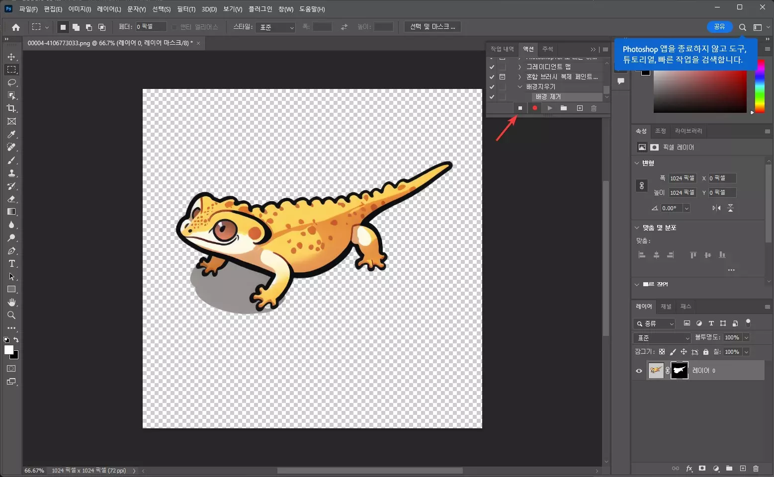Select the Pen tool
The image size is (774, 477).
click(x=11, y=250)
